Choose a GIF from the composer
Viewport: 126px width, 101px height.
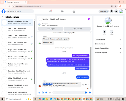tap(50, 93)
